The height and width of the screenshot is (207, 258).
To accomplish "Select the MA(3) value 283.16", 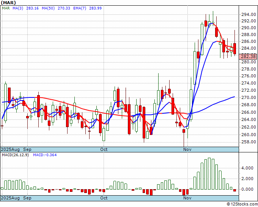I will [32, 8].
